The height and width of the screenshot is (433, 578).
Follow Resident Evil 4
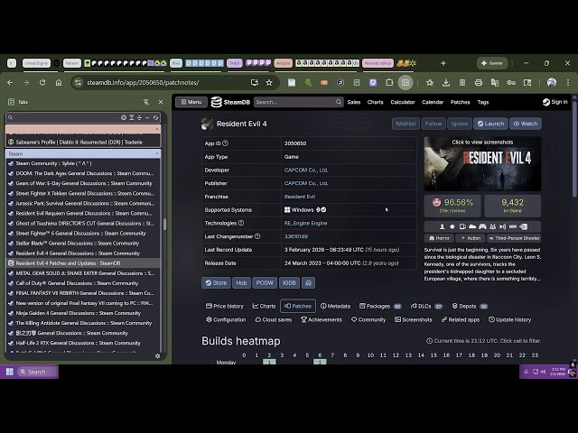[x=433, y=124]
